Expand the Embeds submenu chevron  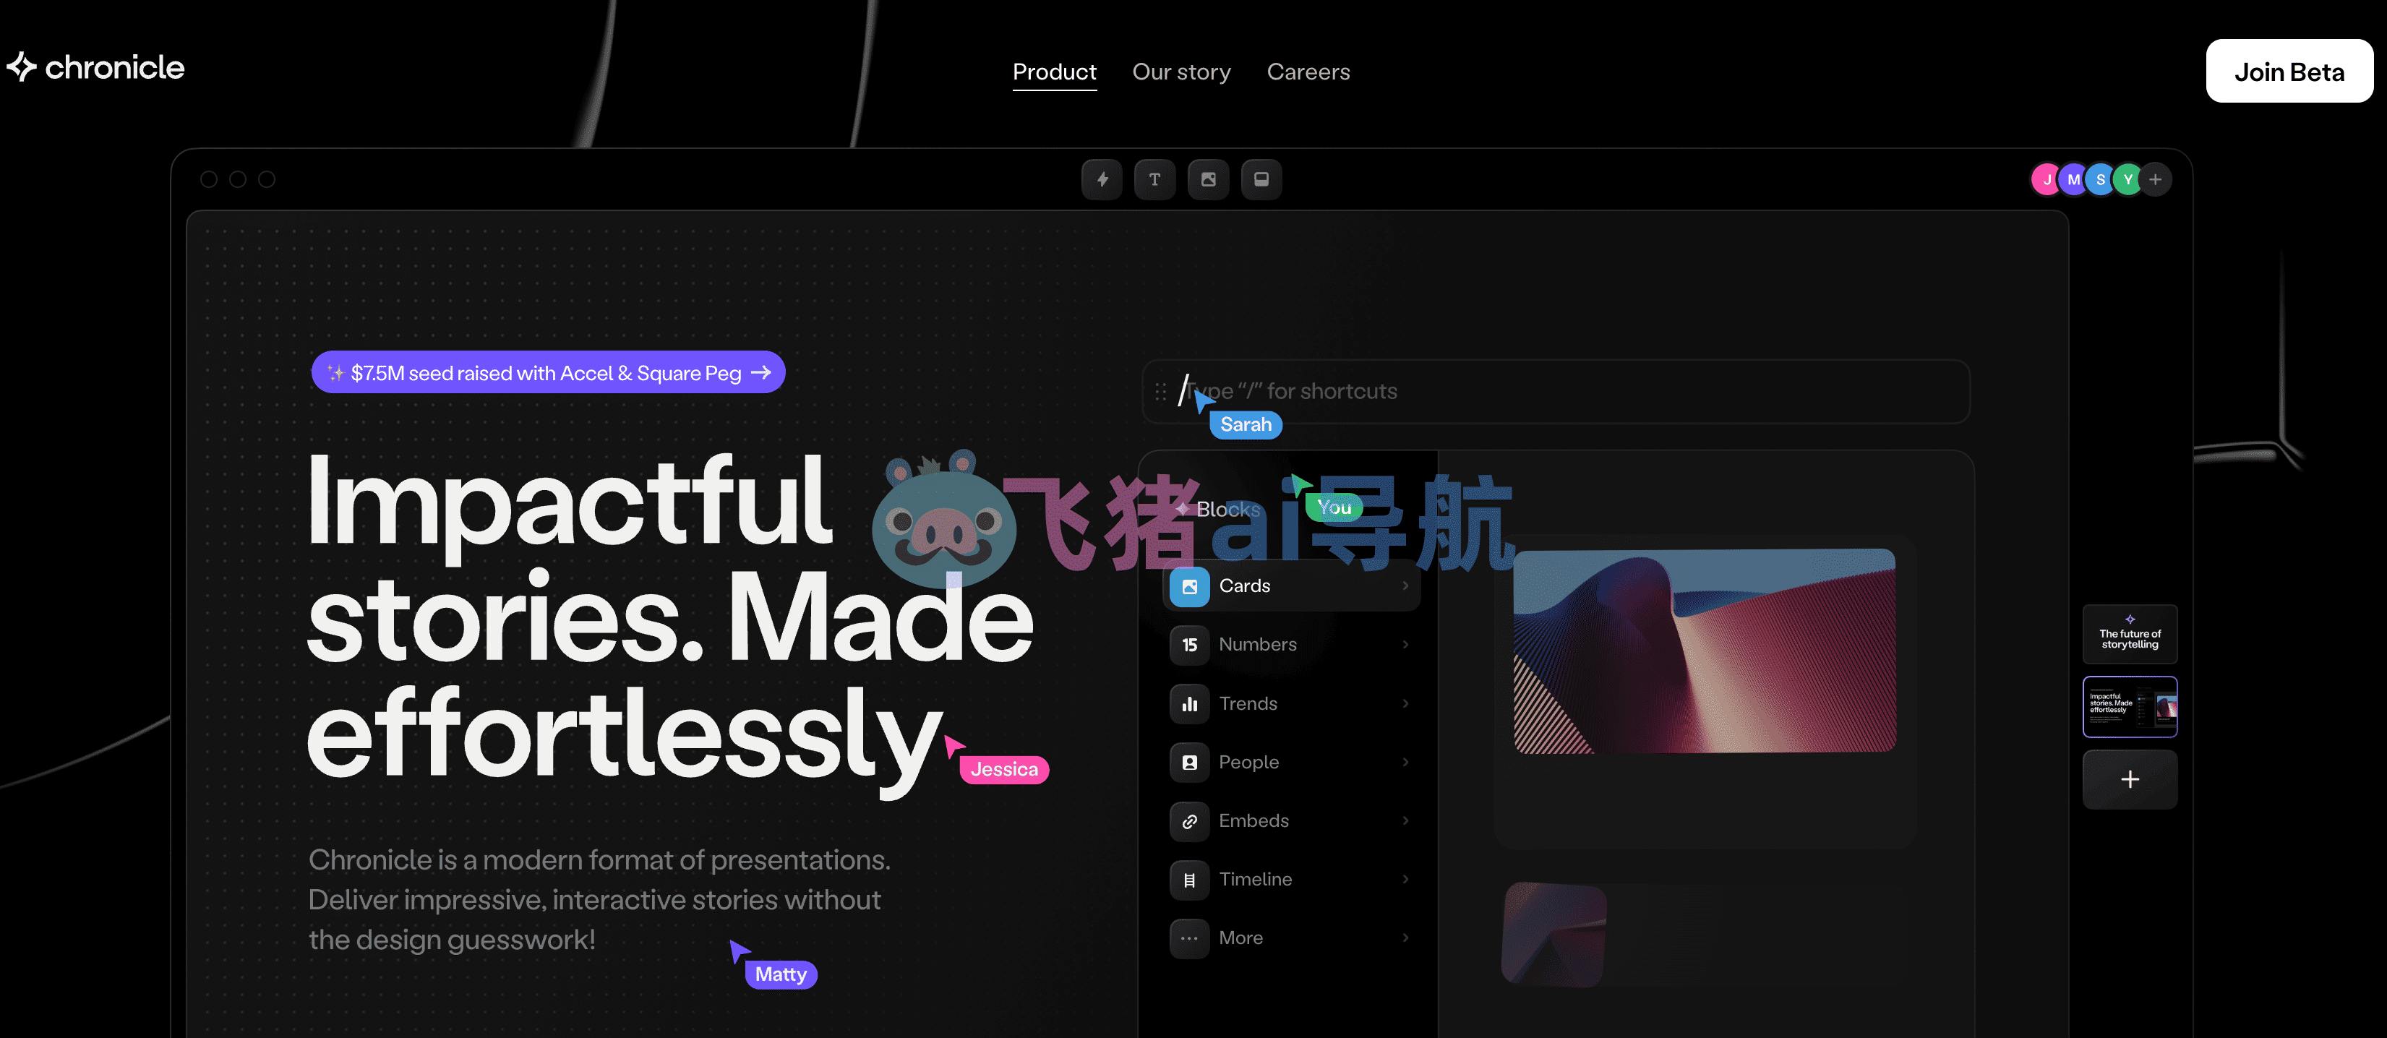tap(1405, 820)
